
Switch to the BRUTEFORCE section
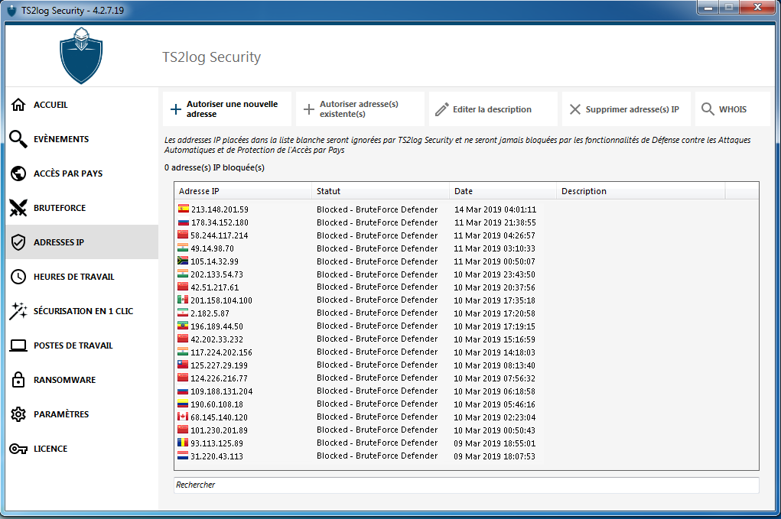click(x=82, y=207)
